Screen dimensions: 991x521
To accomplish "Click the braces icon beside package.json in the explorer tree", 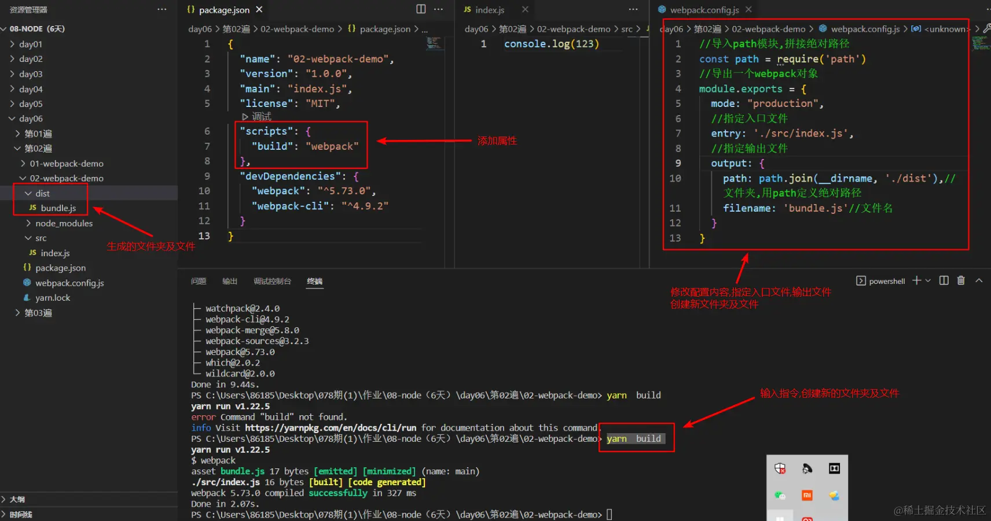I will pos(27,268).
